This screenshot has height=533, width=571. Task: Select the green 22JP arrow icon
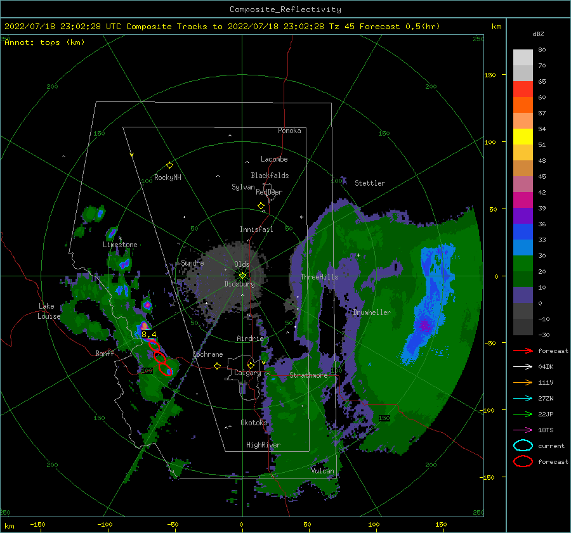(523, 414)
